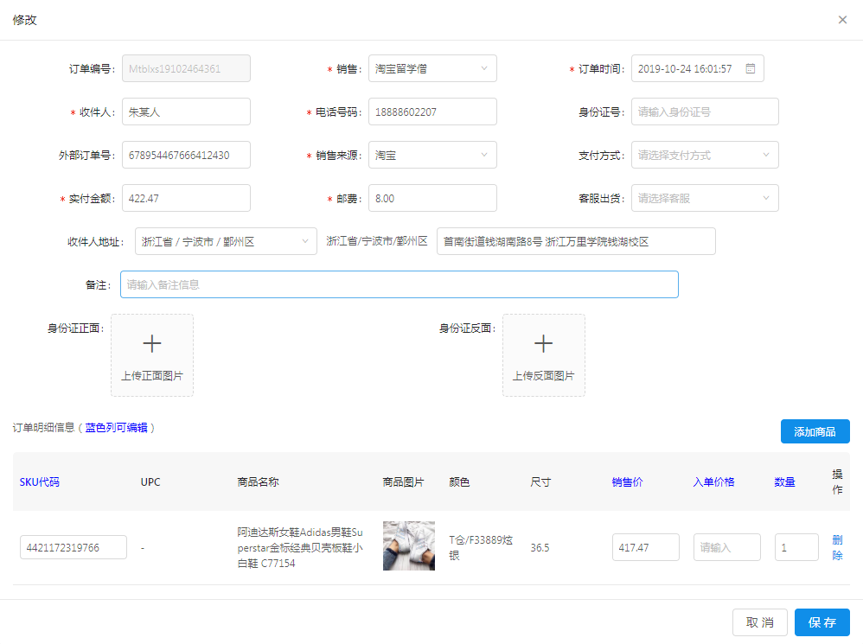
Task: Click the 颜色 column header
Action: 459,481
